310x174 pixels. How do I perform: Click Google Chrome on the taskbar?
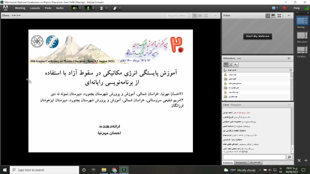point(114,170)
